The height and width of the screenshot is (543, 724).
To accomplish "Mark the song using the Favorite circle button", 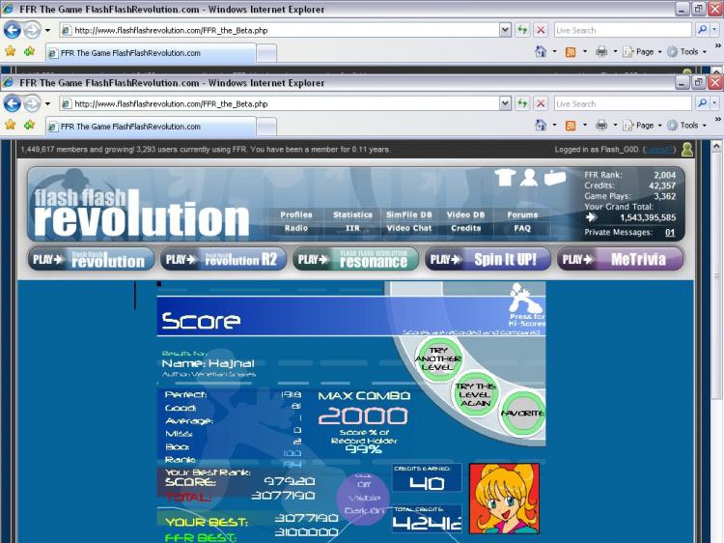I will click(522, 414).
